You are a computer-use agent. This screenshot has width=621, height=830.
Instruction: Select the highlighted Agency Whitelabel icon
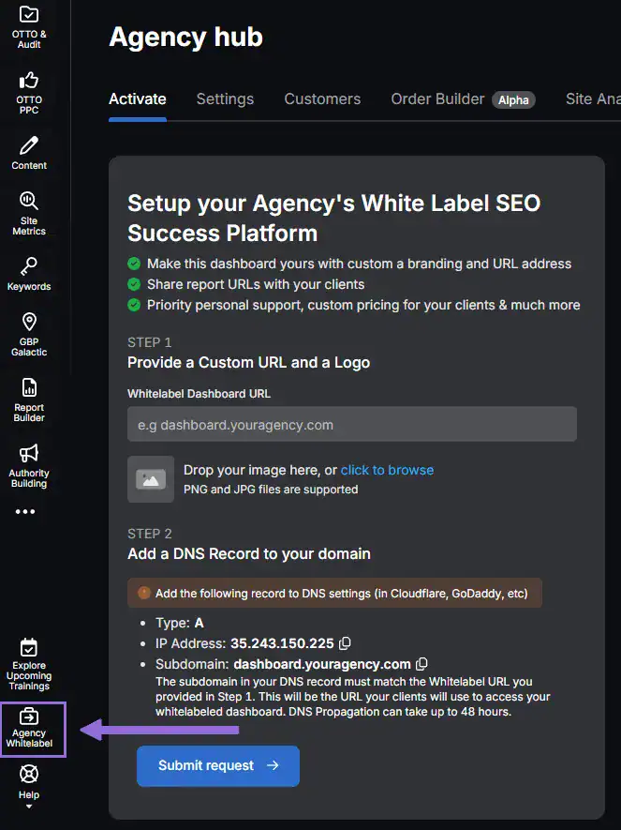pyautogui.click(x=31, y=730)
